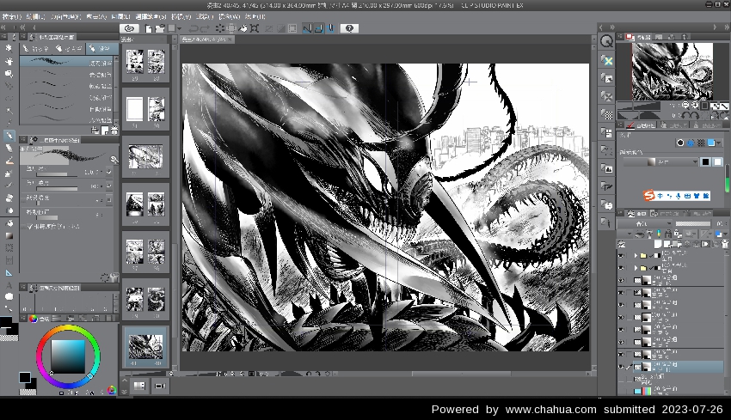The width and height of the screenshot is (731, 420).
Task: Open the File menu
Action: click(x=11, y=16)
